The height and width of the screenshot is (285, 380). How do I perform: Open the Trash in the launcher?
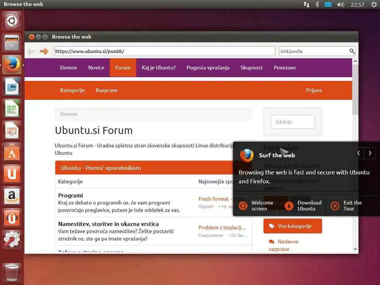pyautogui.click(x=12, y=273)
